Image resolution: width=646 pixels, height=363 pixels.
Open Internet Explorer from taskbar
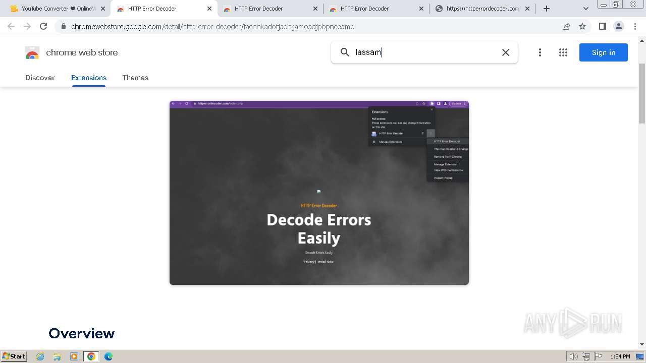coord(40,356)
